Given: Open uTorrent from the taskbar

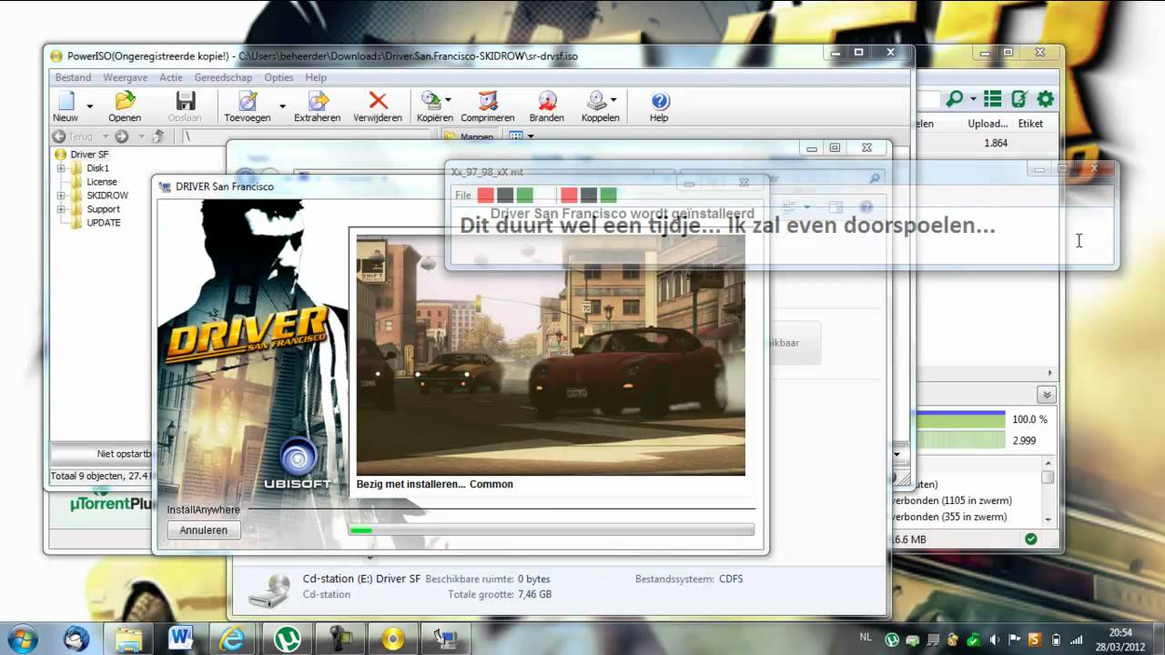Looking at the screenshot, I should click(288, 639).
